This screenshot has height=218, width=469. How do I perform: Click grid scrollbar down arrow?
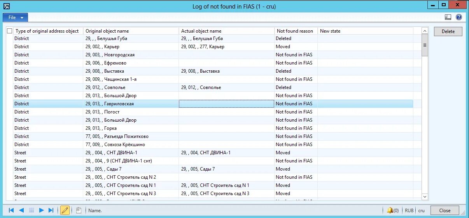point(425,197)
